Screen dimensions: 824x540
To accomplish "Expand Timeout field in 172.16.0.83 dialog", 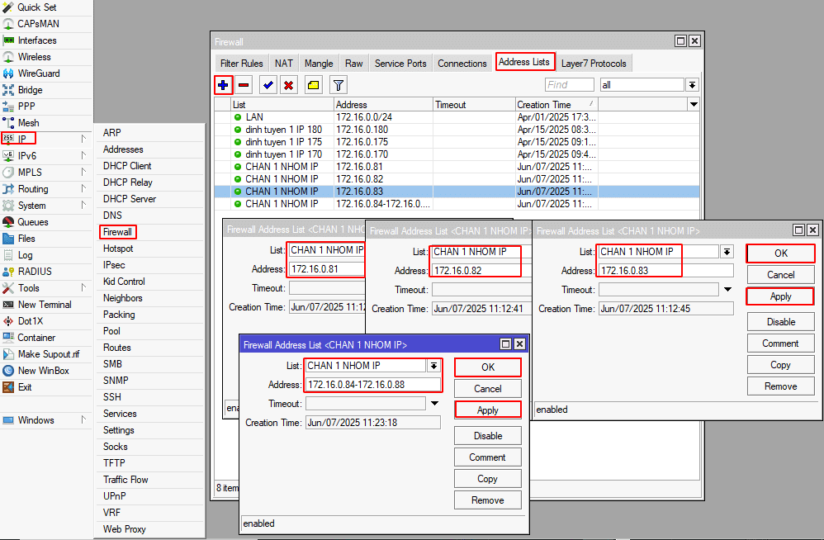I will (x=728, y=290).
